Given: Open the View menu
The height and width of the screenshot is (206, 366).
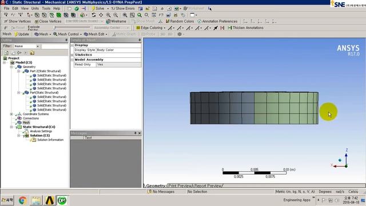Looking at the screenshot, I should 25,9.
